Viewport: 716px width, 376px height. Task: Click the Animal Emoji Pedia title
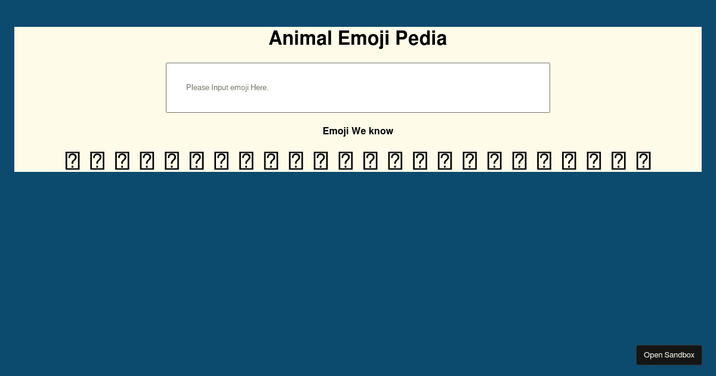tap(358, 38)
